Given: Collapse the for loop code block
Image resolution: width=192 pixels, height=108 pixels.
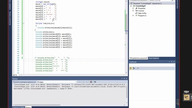Looking at the screenshot, I should coord(23,23).
